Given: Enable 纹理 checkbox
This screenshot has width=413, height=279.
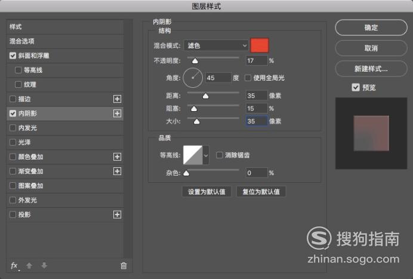Looking at the screenshot, I should tap(18, 85).
